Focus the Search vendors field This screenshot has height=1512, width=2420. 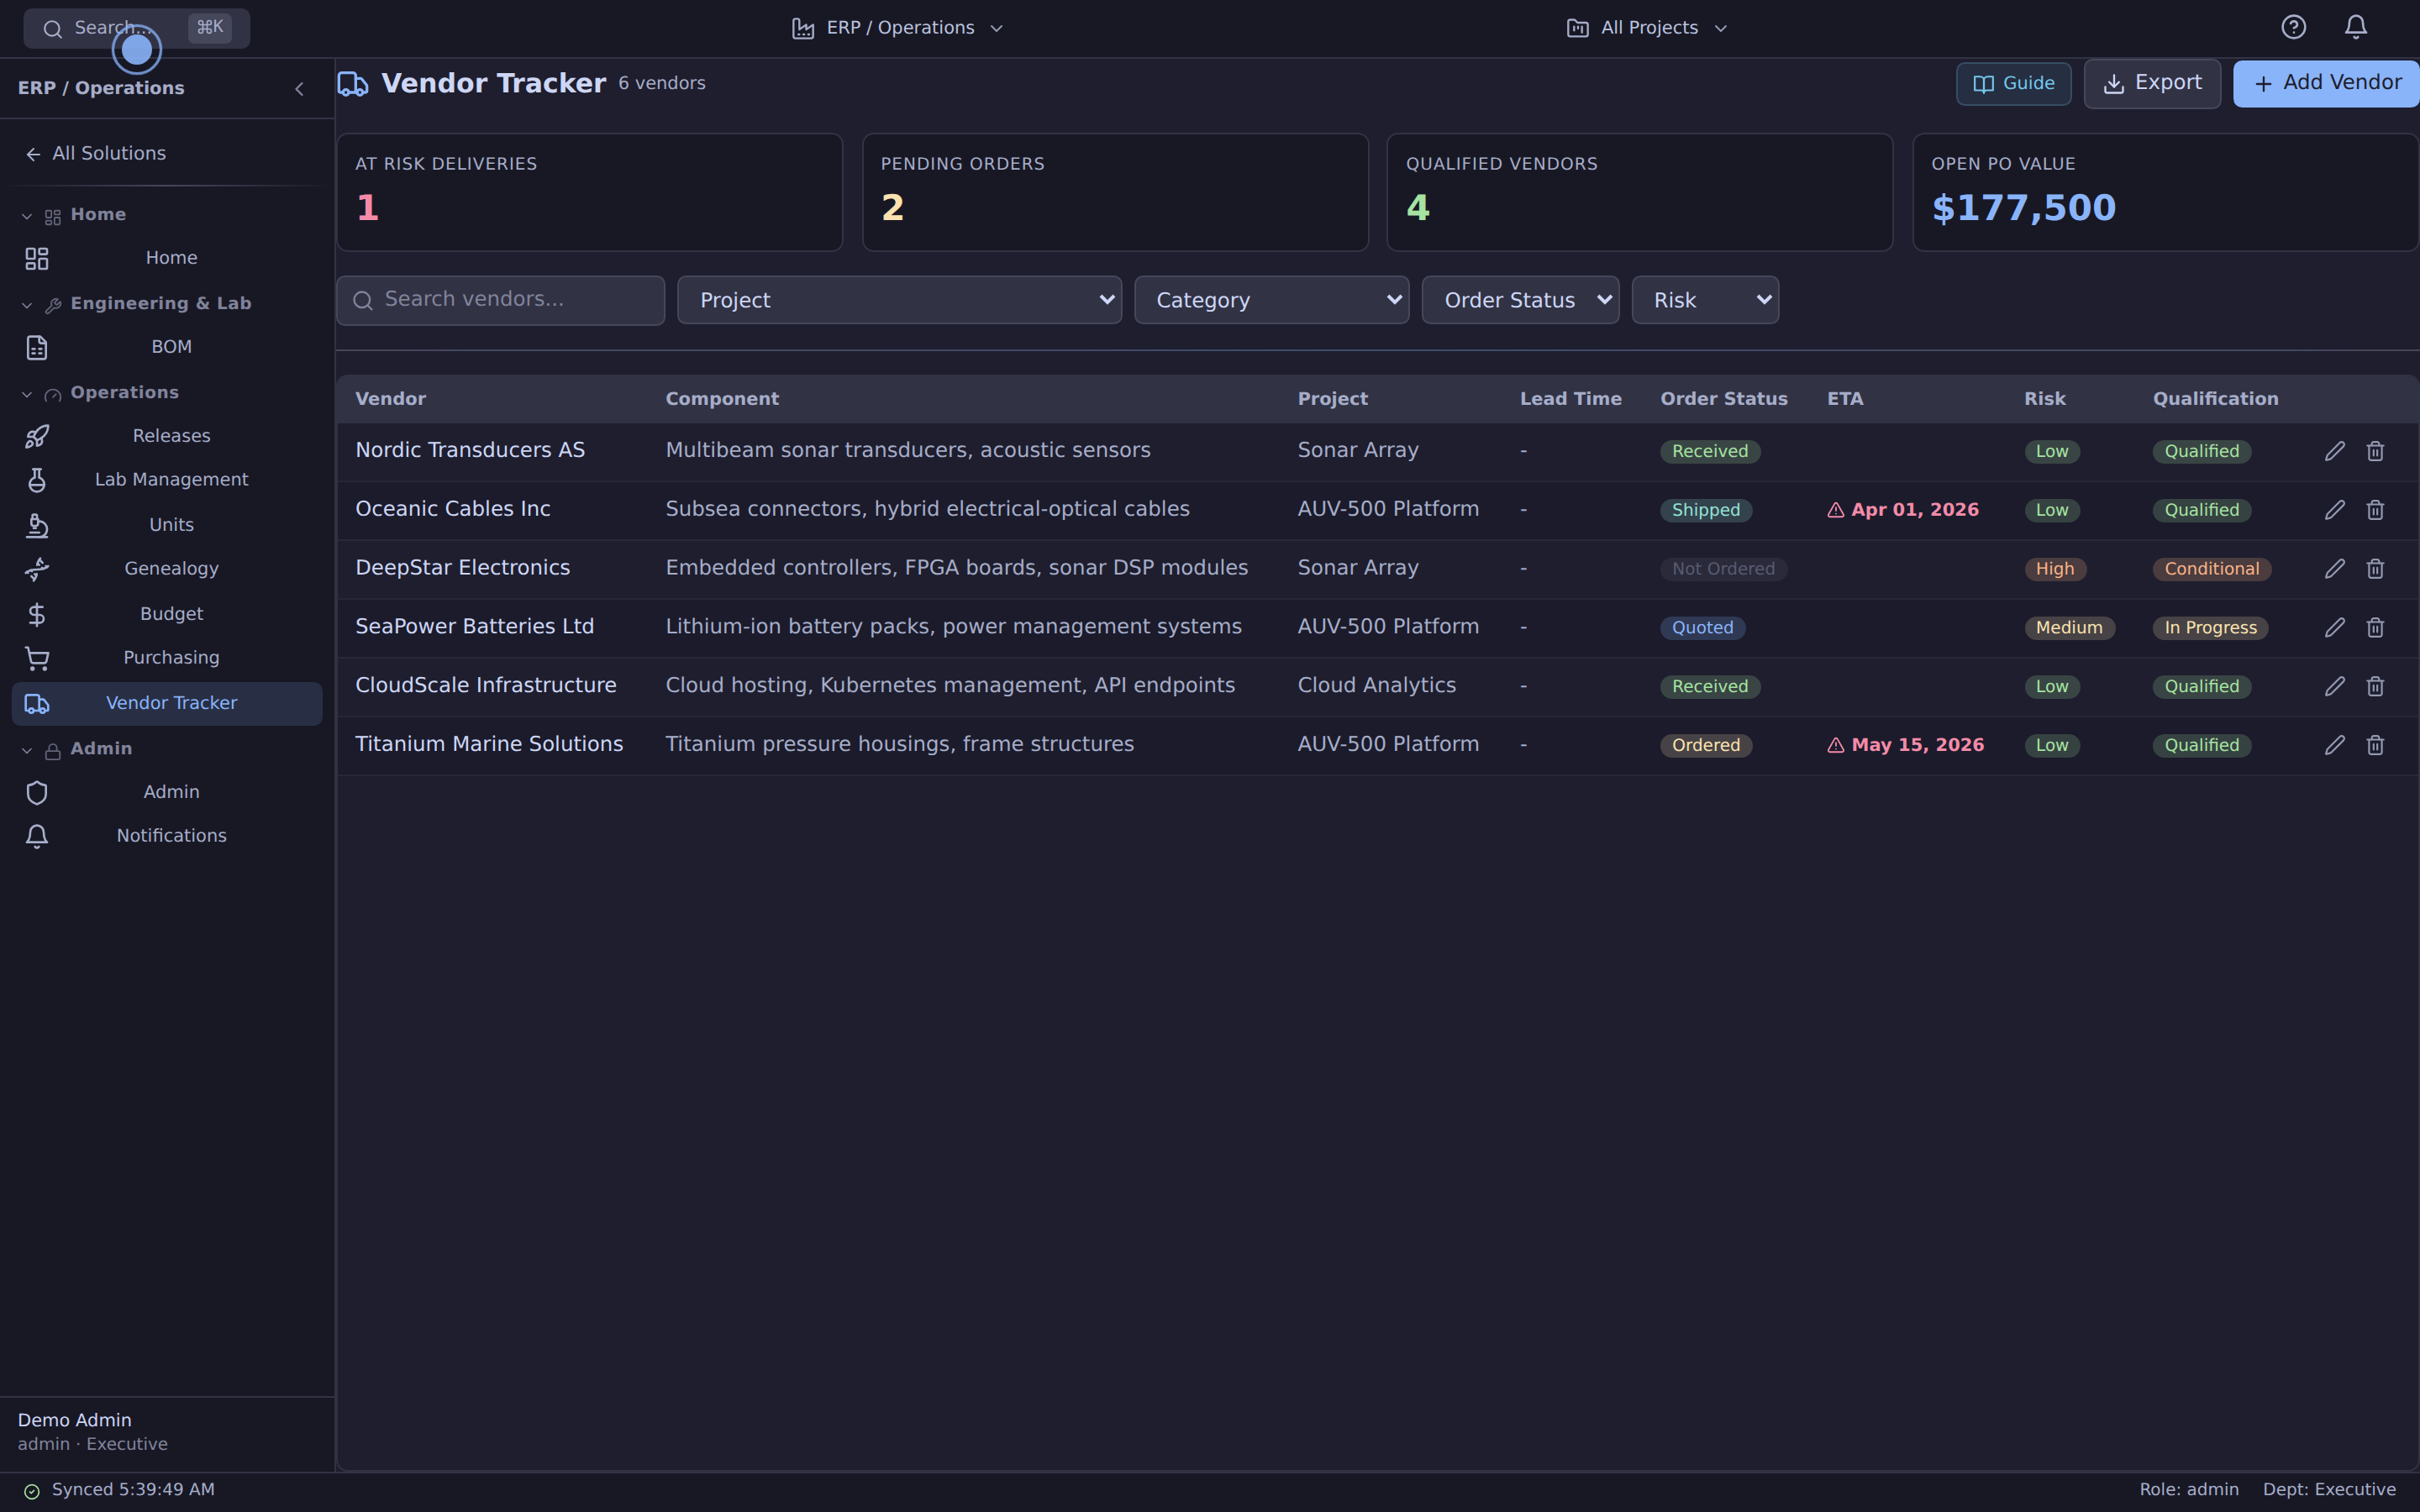[x=501, y=300]
